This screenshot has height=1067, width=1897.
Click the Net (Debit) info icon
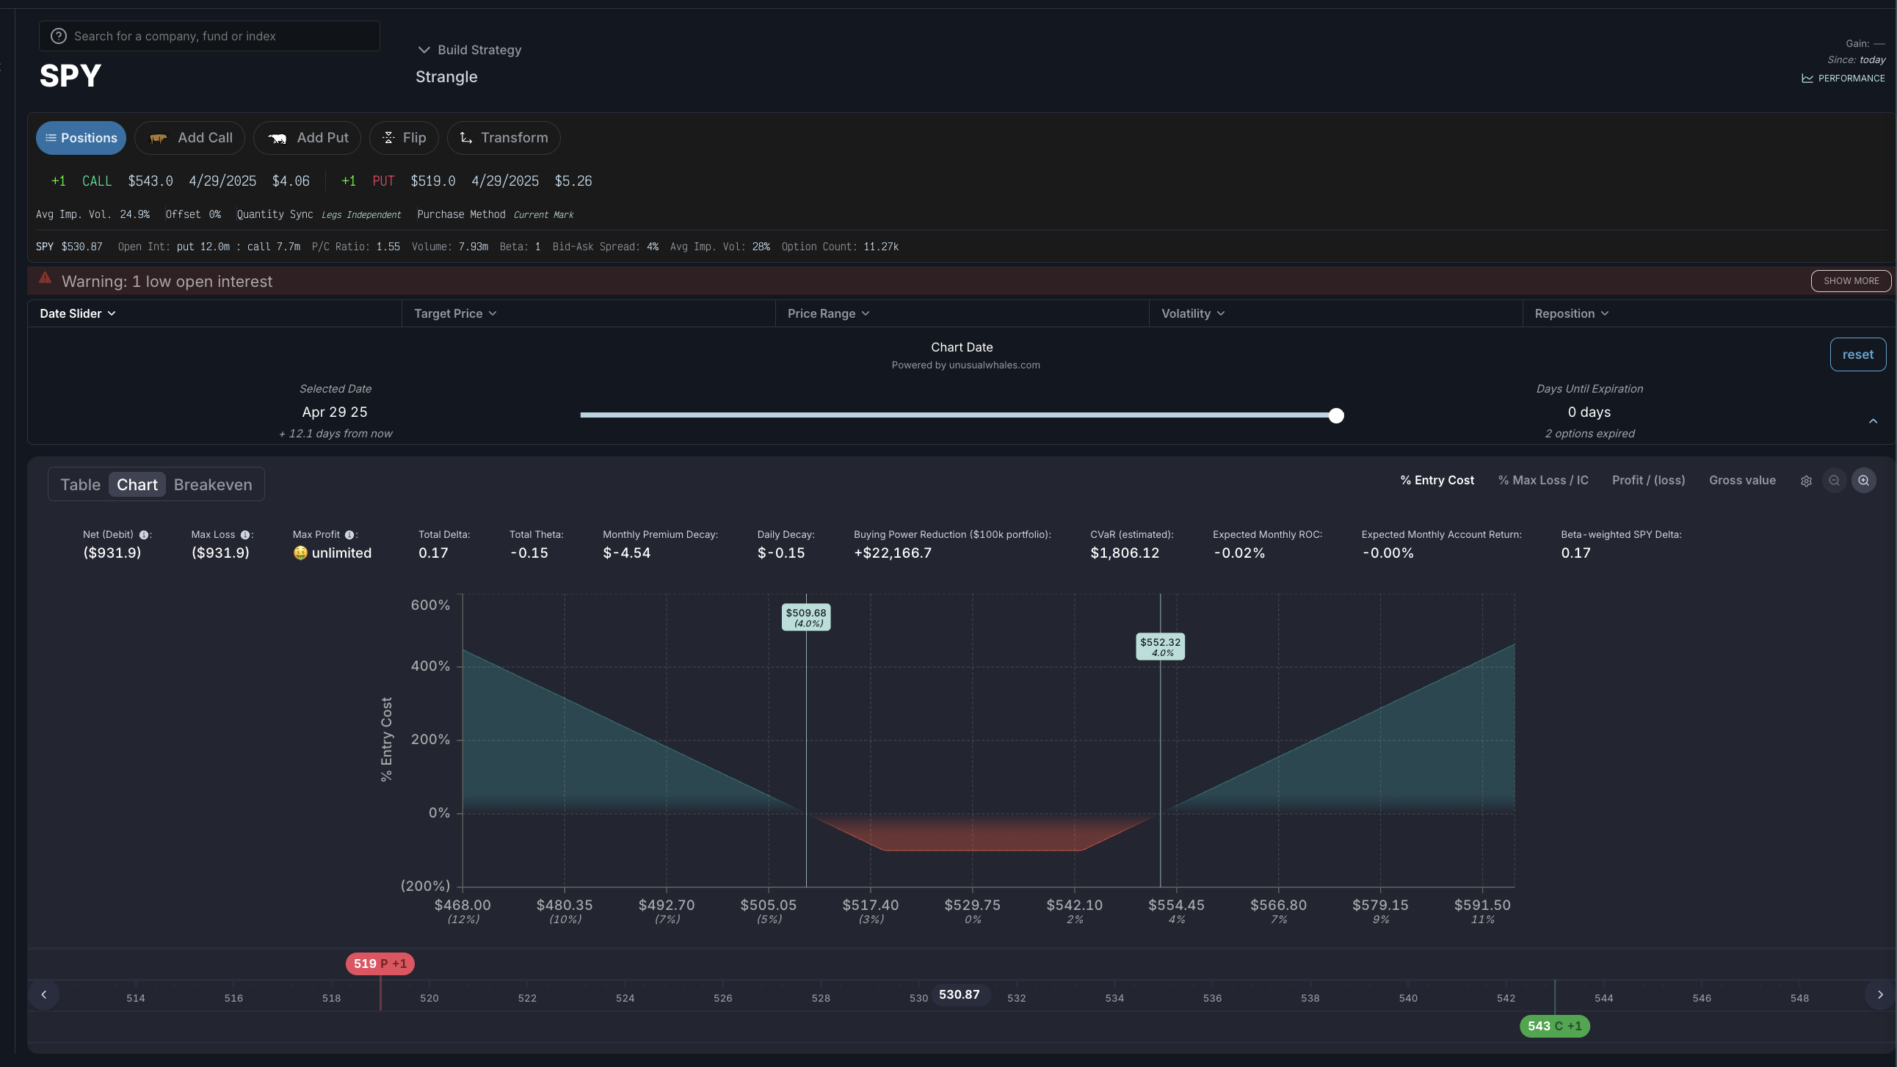point(145,536)
